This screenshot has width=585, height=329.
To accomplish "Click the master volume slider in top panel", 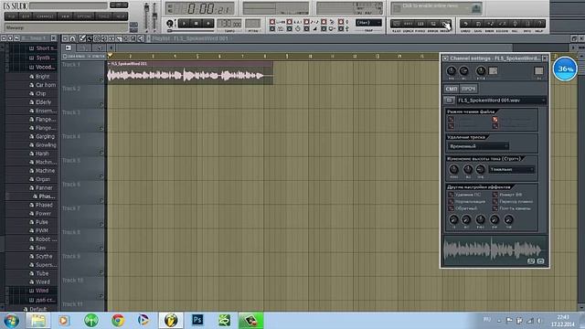I will (146, 16).
